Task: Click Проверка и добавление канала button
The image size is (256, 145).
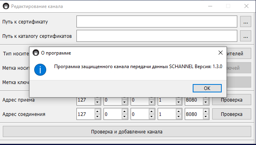Action: (x=127, y=131)
